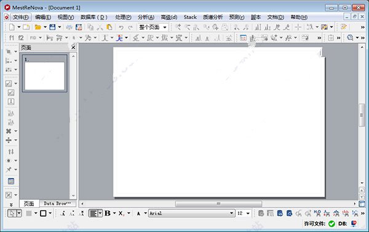Expand the open folder dropdown arrow
369x232 pixels.
coord(45,27)
